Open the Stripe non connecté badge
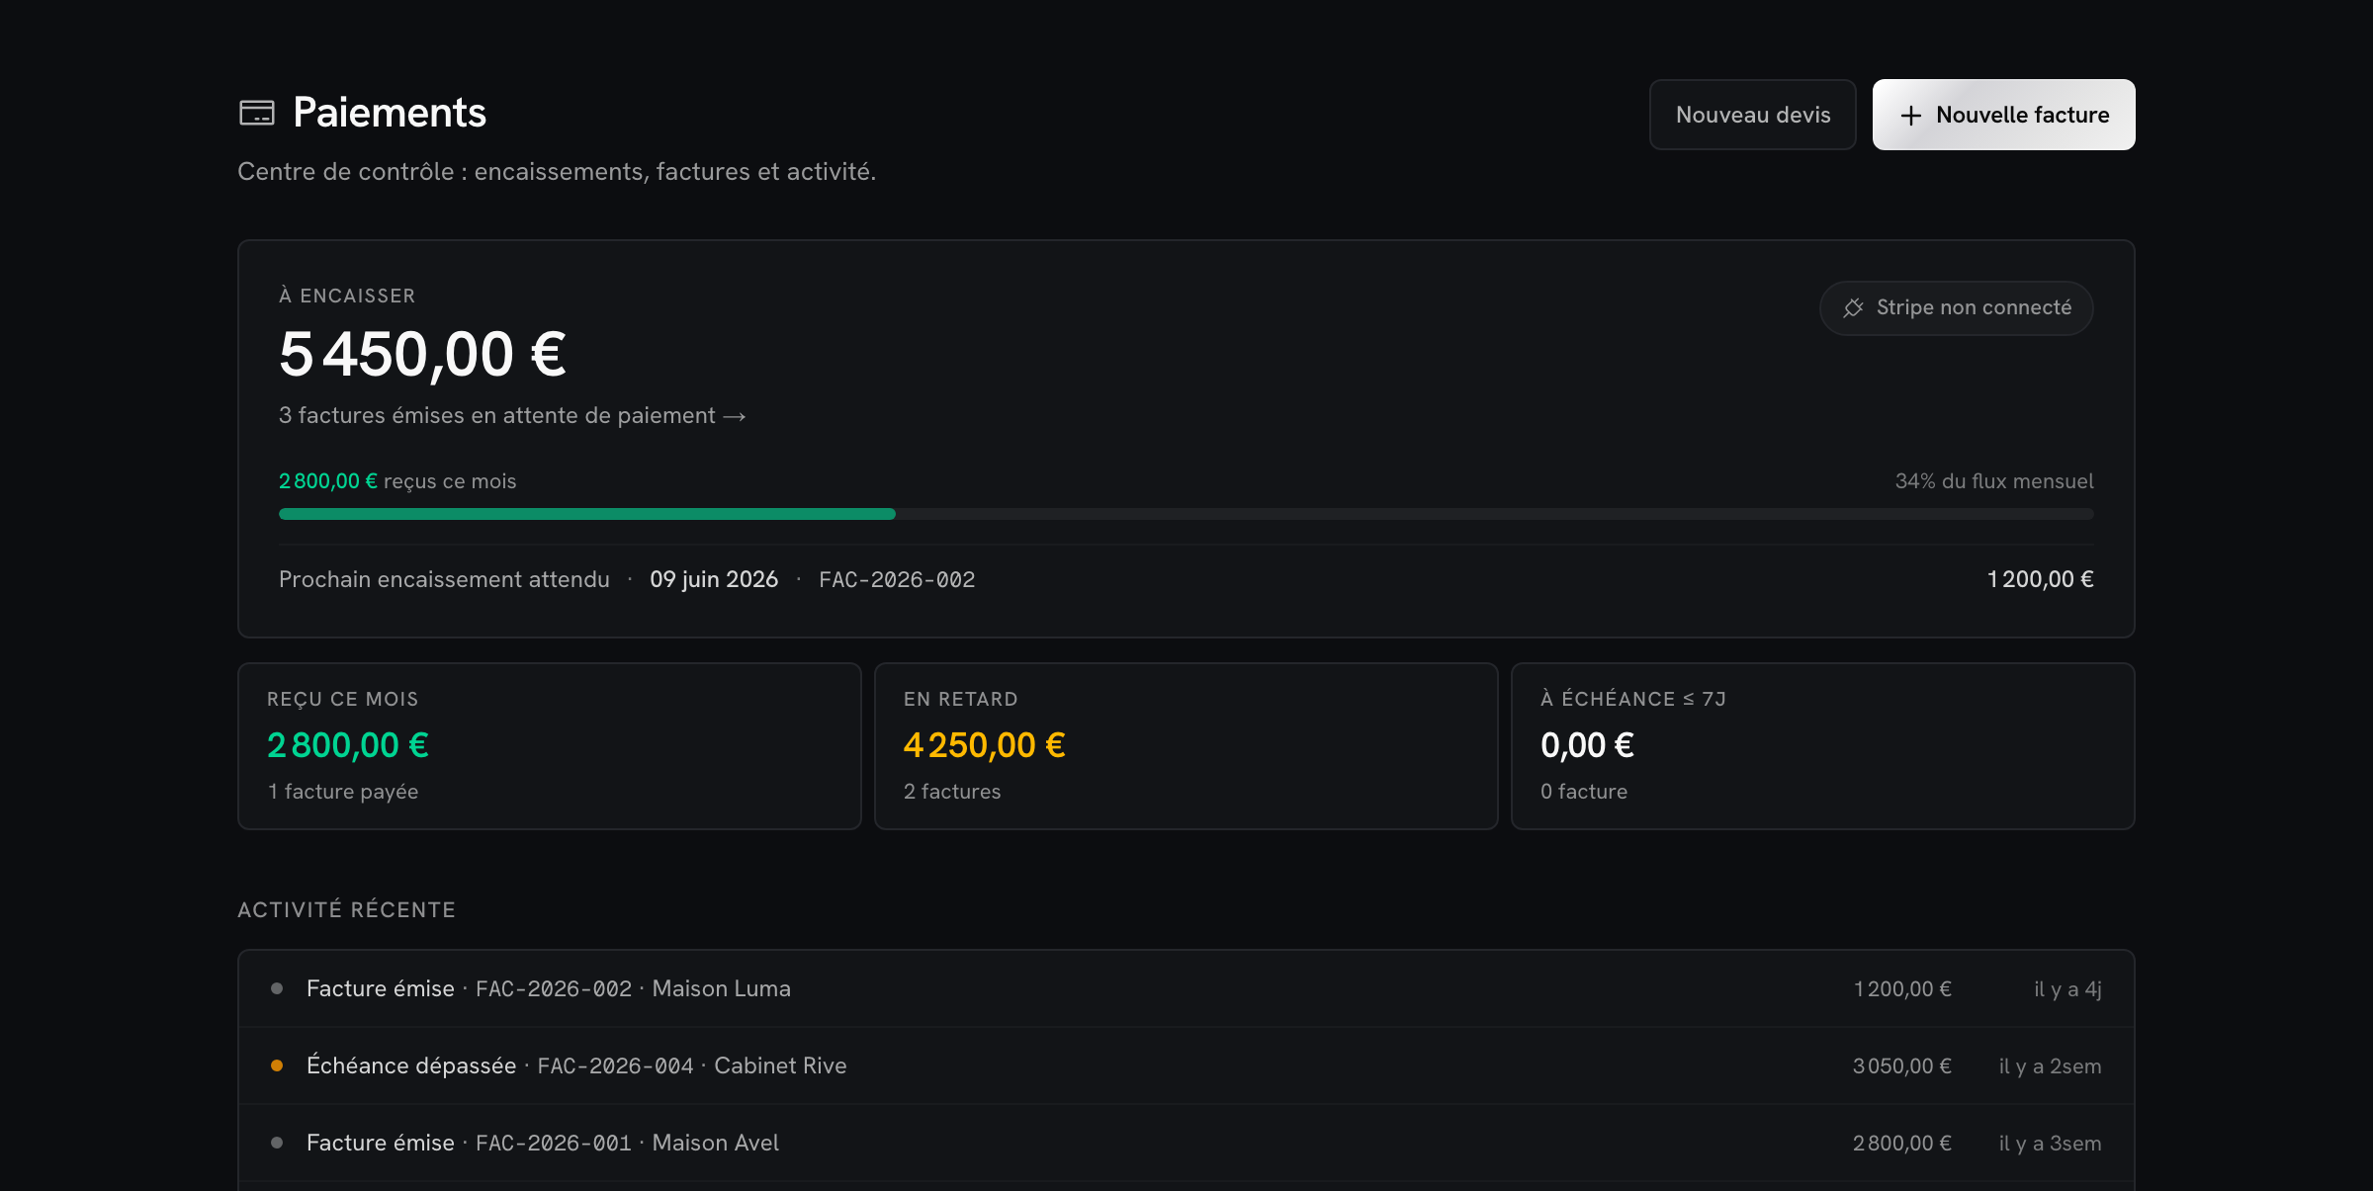Screen dimensions: 2373x1191 point(1956,308)
